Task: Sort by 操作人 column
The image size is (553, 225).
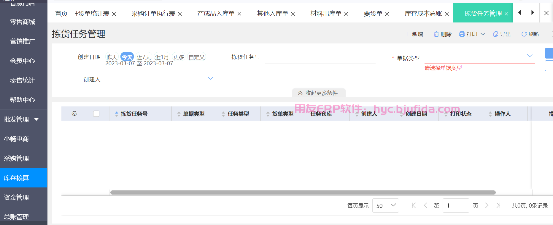Action: pyautogui.click(x=490, y=114)
